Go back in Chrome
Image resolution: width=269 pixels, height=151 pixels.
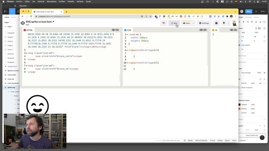point(23,16)
